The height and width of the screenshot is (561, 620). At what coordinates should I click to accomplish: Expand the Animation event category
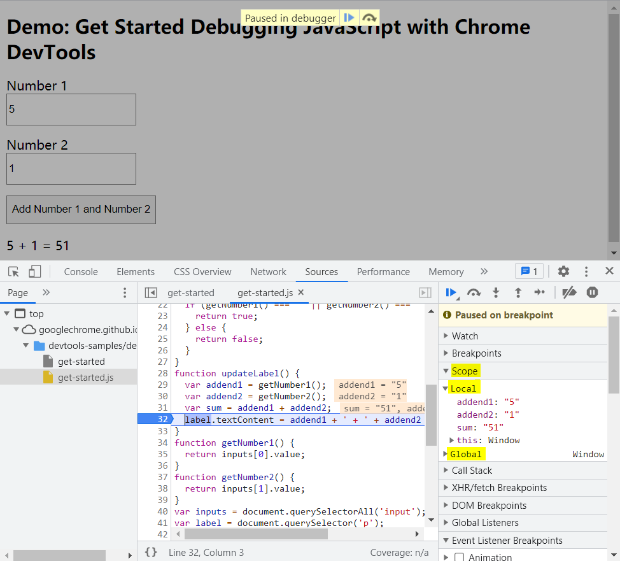(446, 557)
